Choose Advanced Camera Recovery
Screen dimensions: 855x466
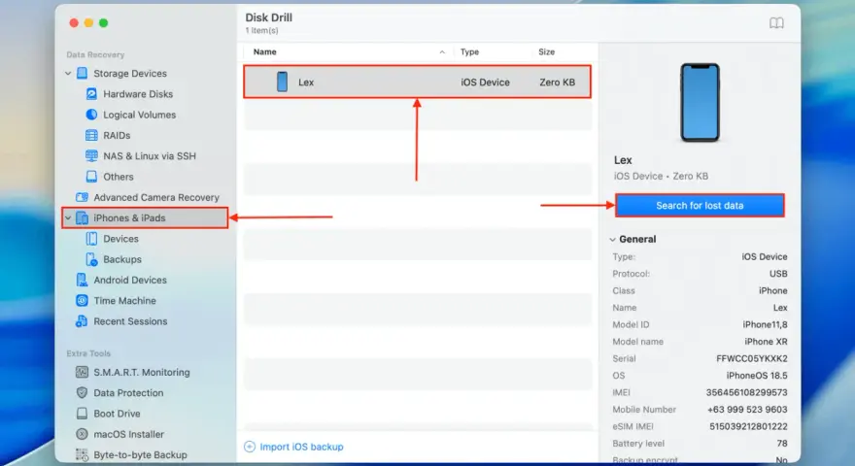(x=156, y=197)
